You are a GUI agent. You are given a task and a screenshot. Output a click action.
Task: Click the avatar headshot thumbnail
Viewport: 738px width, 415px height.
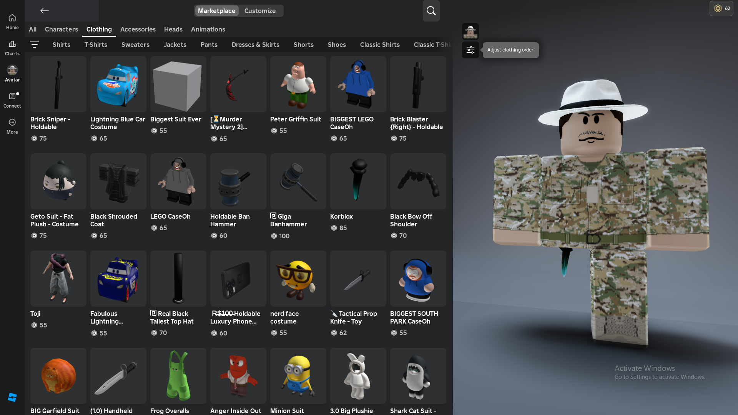click(x=470, y=31)
